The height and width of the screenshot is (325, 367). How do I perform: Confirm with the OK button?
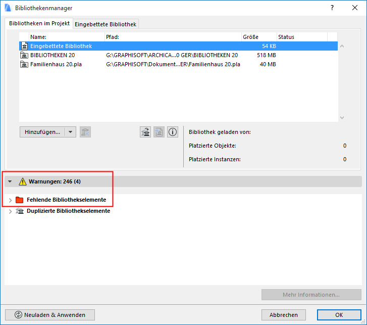click(x=339, y=315)
